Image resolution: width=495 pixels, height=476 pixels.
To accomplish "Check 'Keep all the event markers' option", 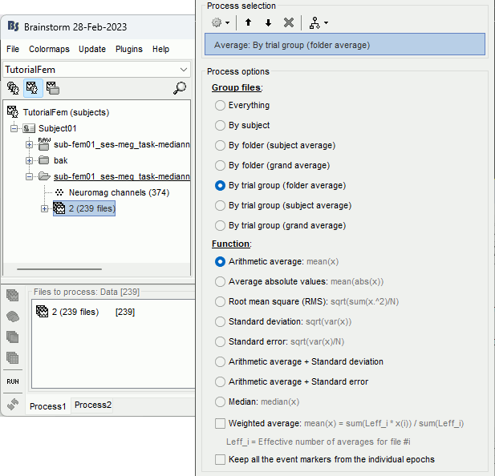I will (x=221, y=459).
